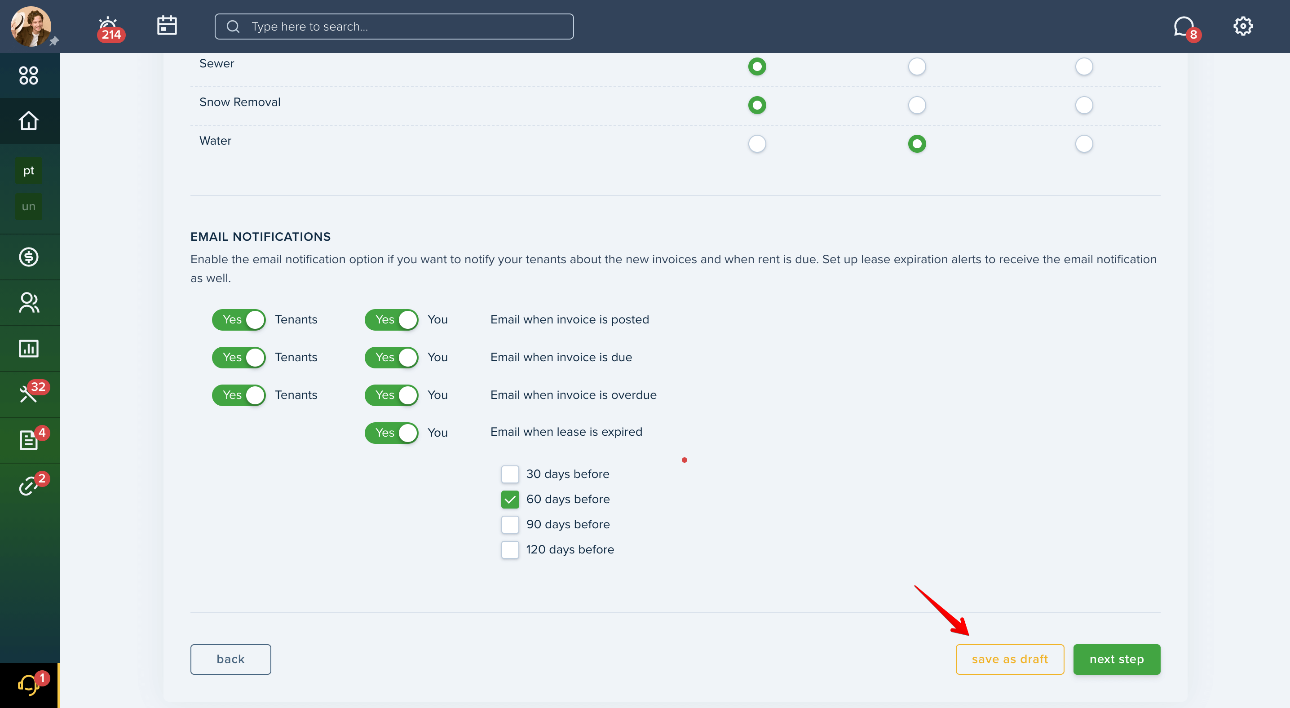Click the pin icon beside the avatar
The image size is (1290, 708).
[54, 41]
